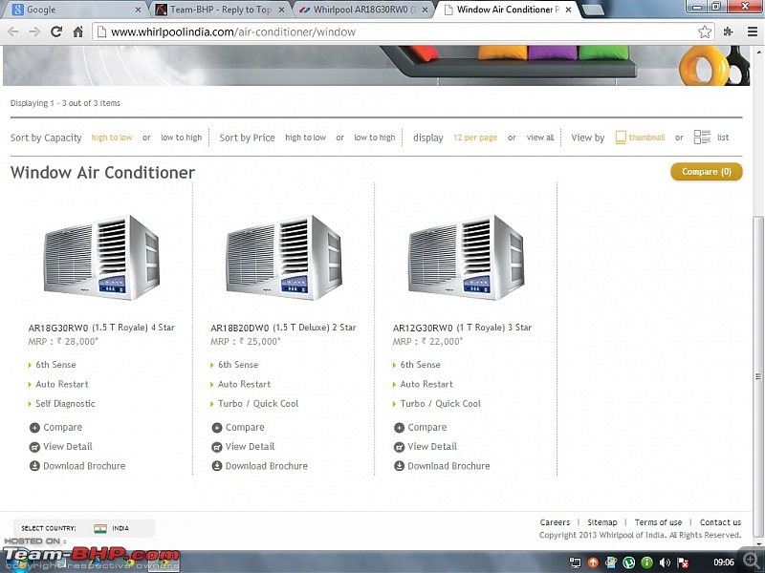Sort price high to low
765x573 pixels.
coord(305,138)
